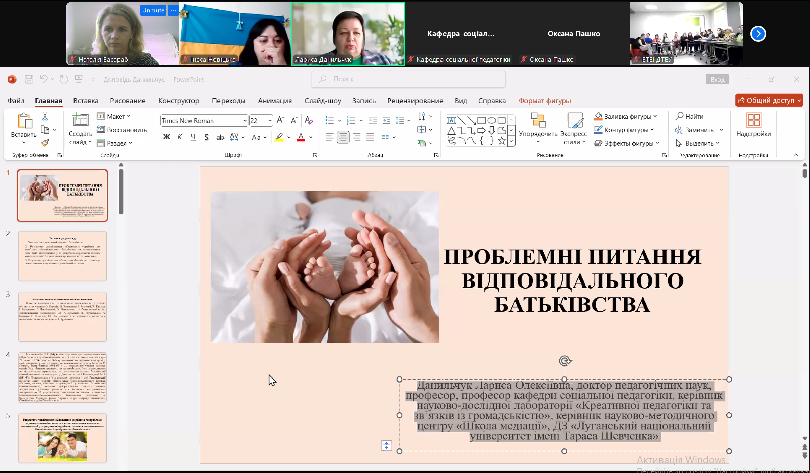
Task: Toggle bold formatting (Ж)
Action: 167,137
